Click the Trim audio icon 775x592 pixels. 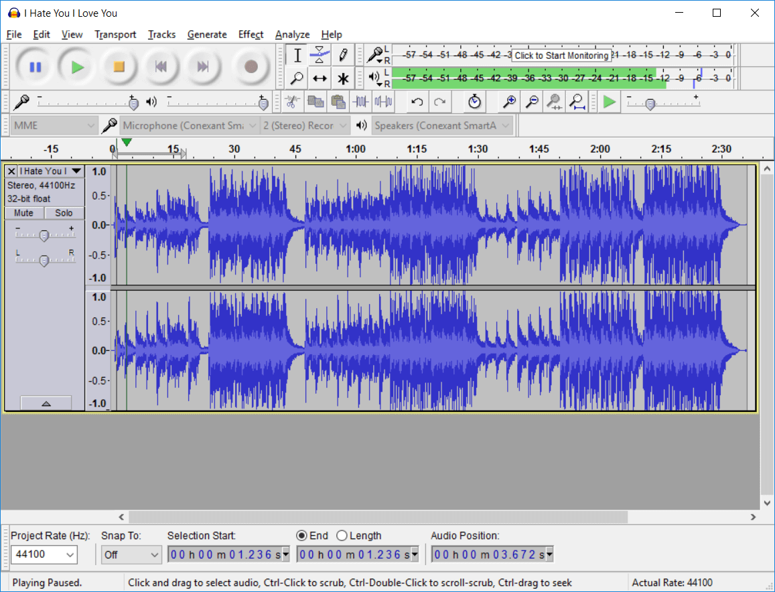click(x=361, y=102)
